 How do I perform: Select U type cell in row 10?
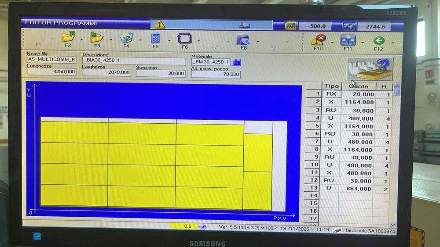click(x=329, y=165)
